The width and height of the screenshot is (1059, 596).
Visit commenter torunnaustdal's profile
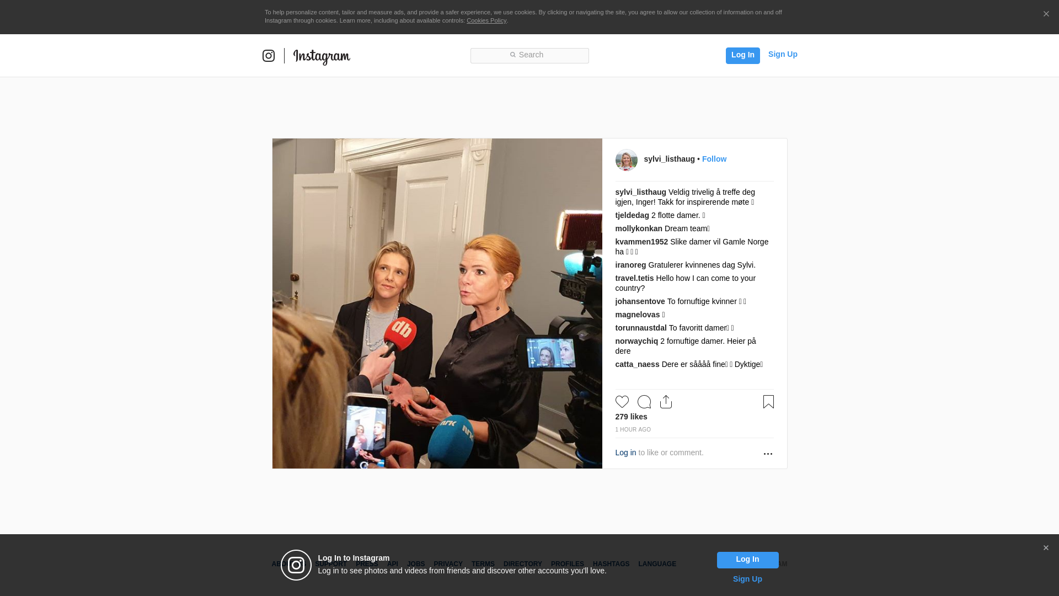tap(641, 328)
